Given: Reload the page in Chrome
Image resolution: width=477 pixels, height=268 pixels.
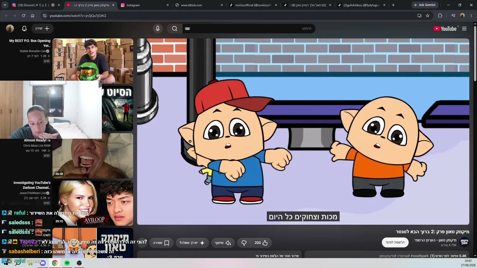Looking at the screenshot, I should pyautogui.click(x=23, y=16).
